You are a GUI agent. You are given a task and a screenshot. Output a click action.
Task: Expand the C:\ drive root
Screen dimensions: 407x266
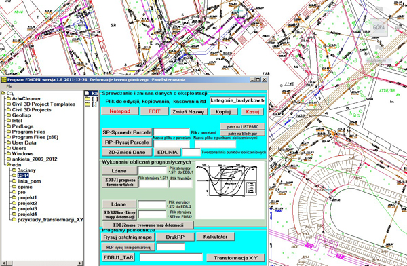pyautogui.click(x=3, y=93)
